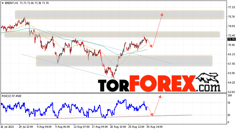Select the current price tag 71.78
The image size is (238, 130).
232,39
